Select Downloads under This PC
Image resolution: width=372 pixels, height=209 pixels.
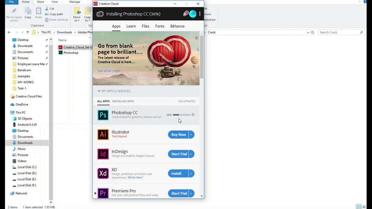click(25, 143)
